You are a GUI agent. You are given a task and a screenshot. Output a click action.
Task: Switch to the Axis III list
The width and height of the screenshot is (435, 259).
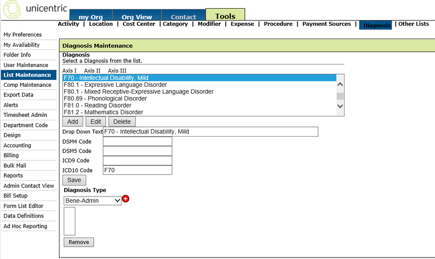coord(117,71)
